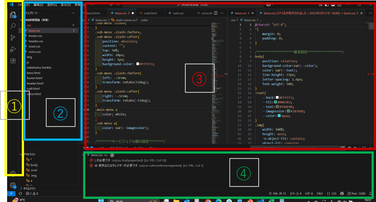
Task: Collapse the css folder in explorer
Action: click(x=29, y=25)
